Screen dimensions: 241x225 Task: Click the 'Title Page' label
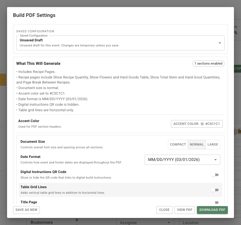click(29, 202)
